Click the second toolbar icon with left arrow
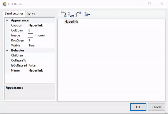 pos(71,14)
